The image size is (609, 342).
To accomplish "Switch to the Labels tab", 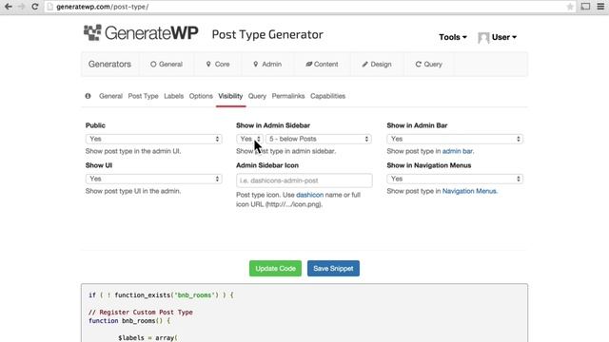I will (x=173, y=96).
